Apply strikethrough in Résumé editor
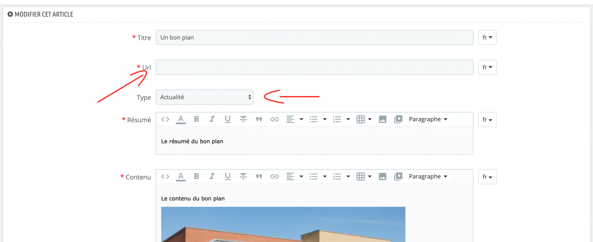 pyautogui.click(x=243, y=119)
